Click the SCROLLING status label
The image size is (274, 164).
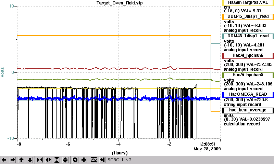coord(119,160)
